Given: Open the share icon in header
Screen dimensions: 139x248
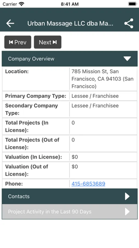Looking at the screenshot, I should pyautogui.click(x=129, y=23).
